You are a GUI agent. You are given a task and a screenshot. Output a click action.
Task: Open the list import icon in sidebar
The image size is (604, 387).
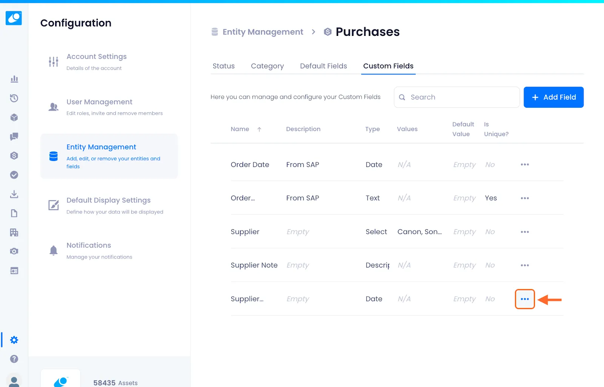point(14,271)
